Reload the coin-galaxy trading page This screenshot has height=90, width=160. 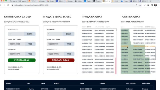(8, 5)
